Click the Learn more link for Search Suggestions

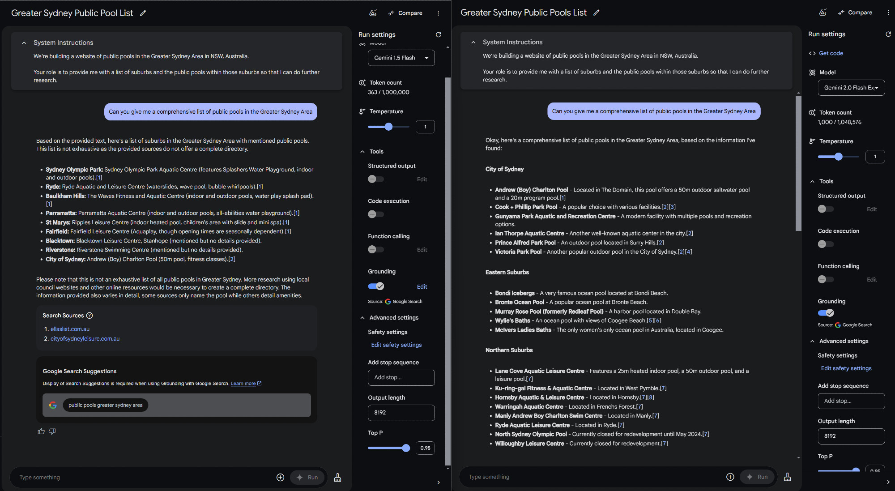pyautogui.click(x=246, y=384)
